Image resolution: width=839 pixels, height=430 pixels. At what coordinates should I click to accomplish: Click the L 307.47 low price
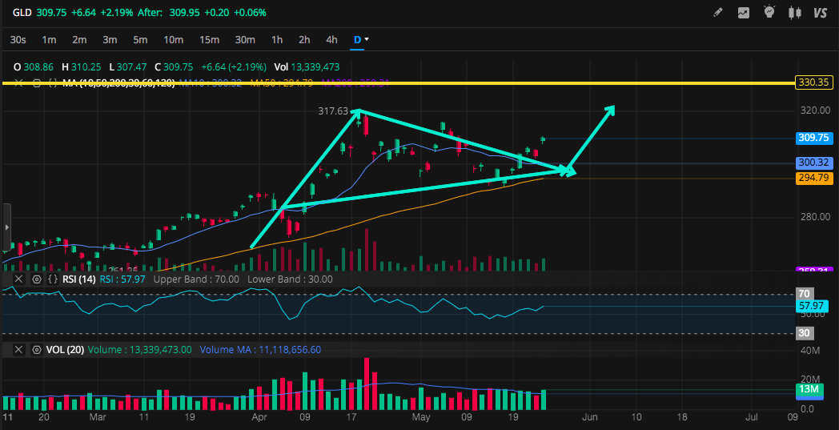[127, 67]
